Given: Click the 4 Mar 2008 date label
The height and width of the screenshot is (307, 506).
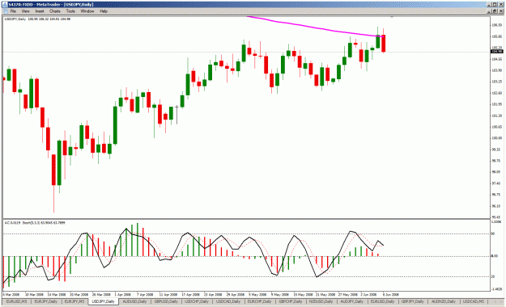Looking at the screenshot, I should click(x=11, y=294).
